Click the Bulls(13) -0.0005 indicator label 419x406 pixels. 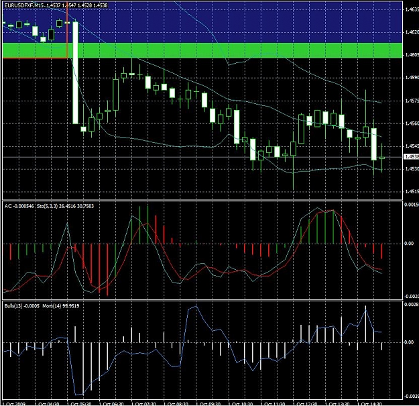click(x=22, y=306)
